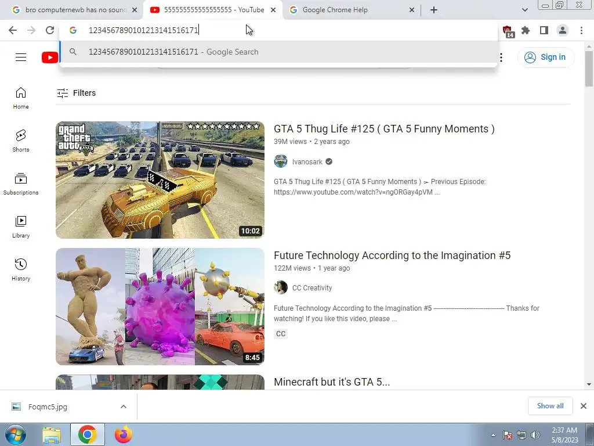Click the Chrome taskbar icon
This screenshot has width=594, height=446.
[x=88, y=435]
